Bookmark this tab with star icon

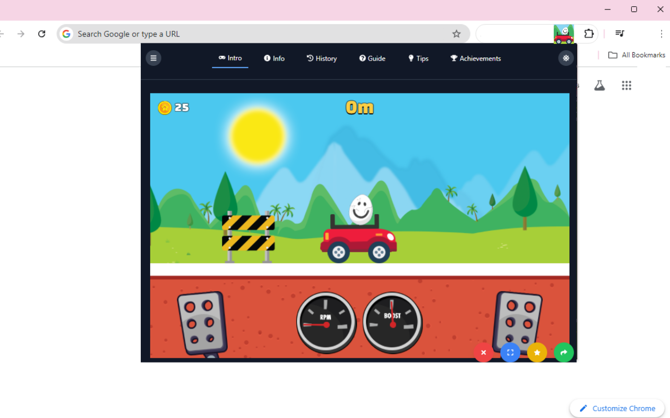(x=456, y=34)
